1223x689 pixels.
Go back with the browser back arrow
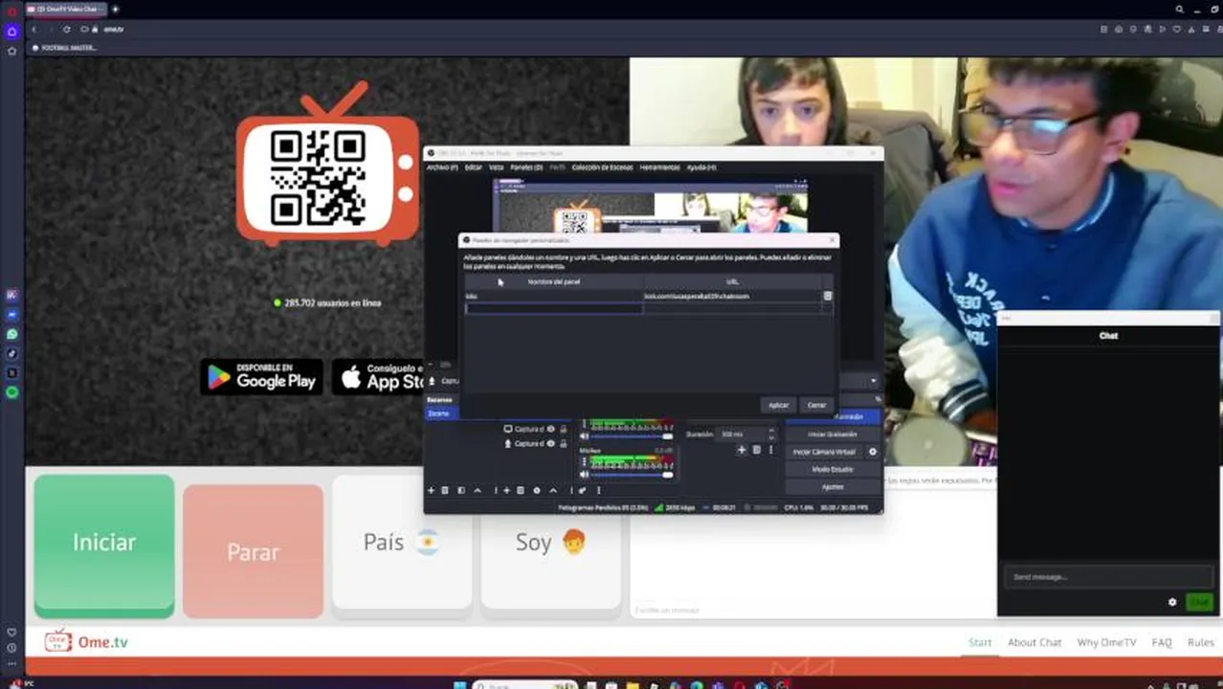coord(33,30)
